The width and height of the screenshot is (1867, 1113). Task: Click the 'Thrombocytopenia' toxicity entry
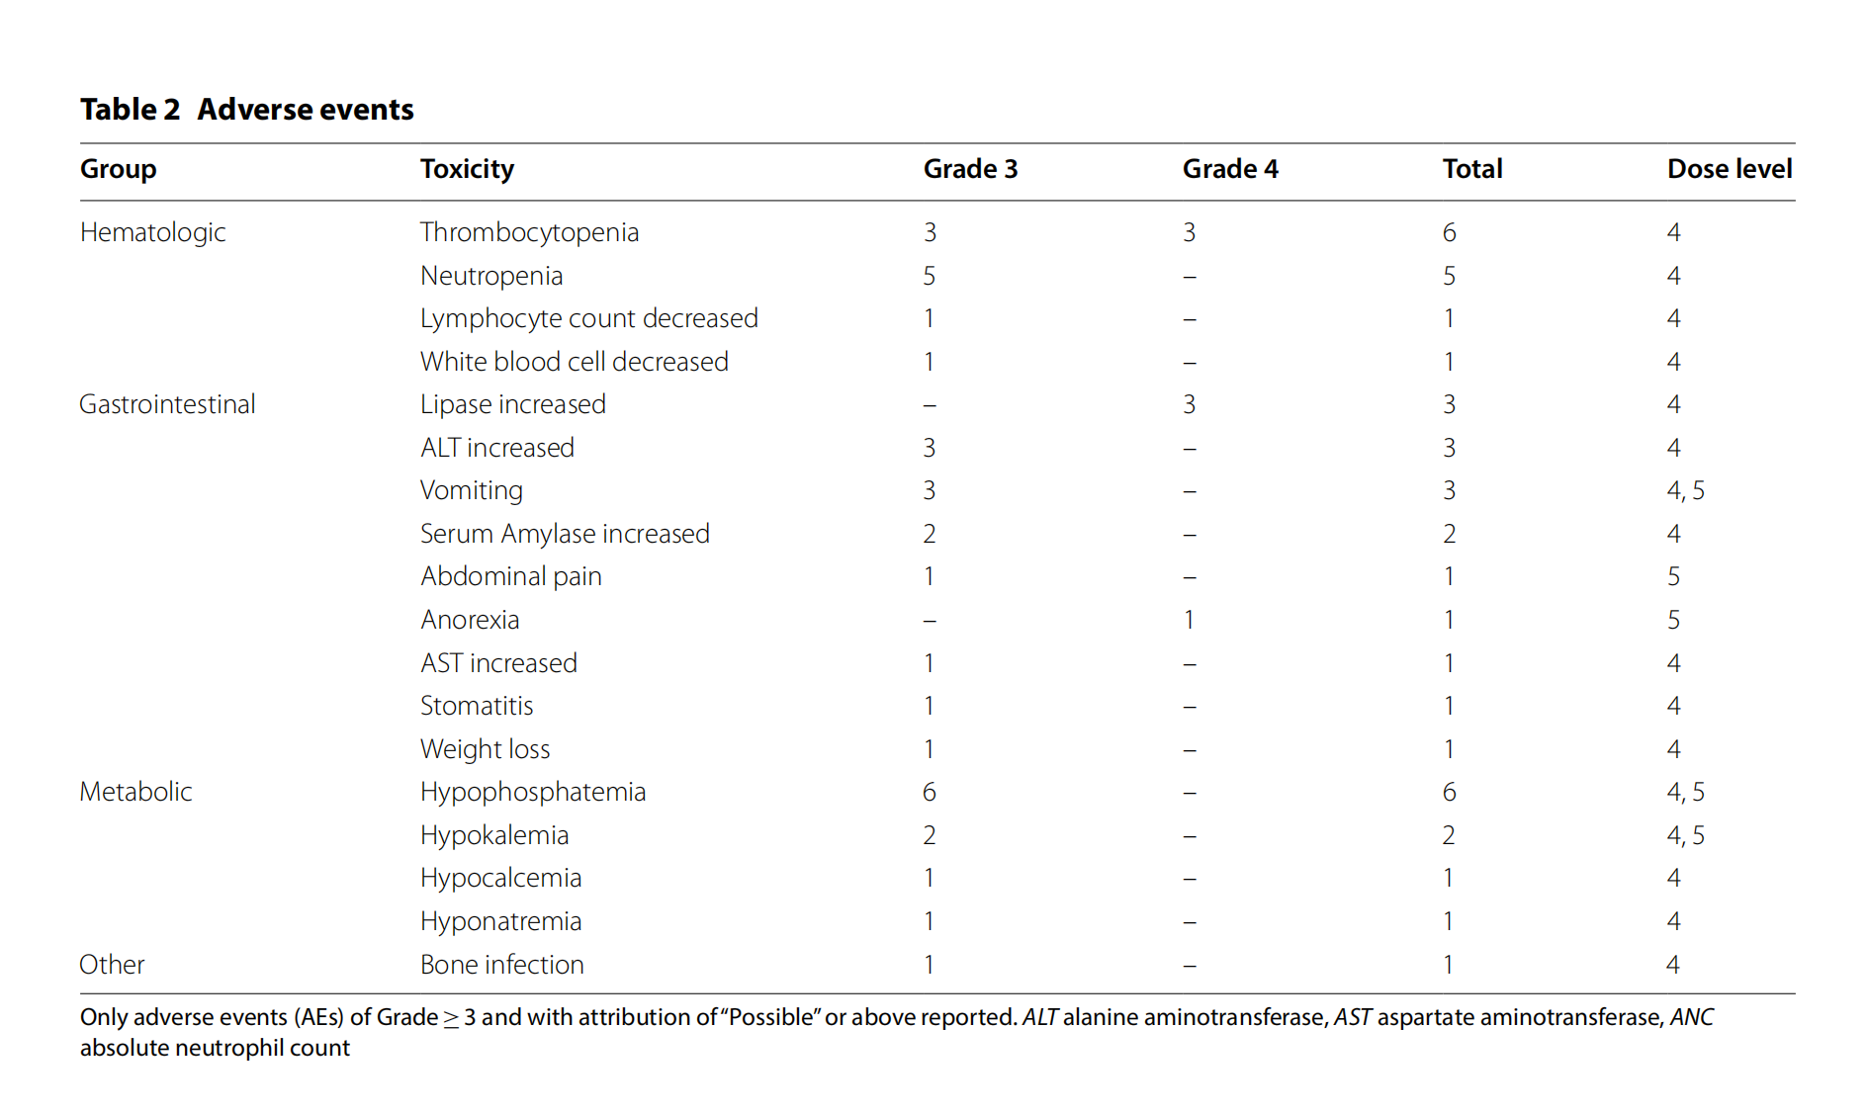point(529,232)
